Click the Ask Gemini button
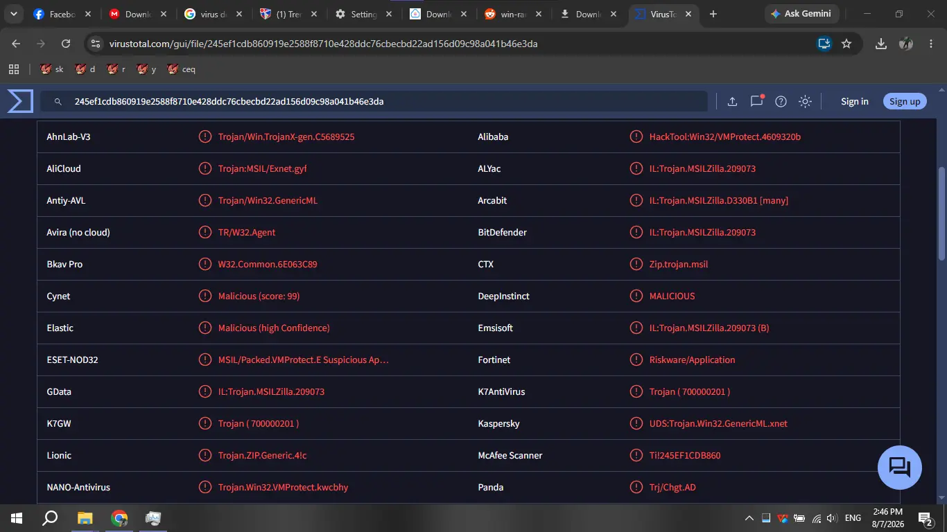 point(801,14)
